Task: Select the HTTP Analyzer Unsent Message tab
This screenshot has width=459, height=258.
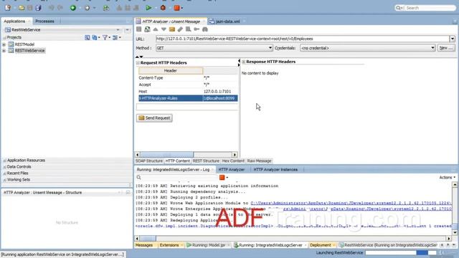Action: [171, 21]
